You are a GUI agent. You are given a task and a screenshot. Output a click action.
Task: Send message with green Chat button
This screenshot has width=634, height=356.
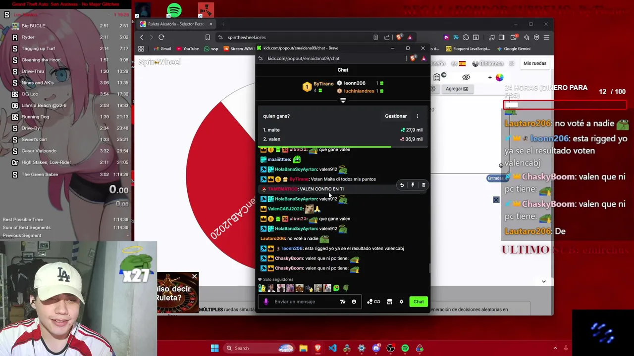[419, 302]
